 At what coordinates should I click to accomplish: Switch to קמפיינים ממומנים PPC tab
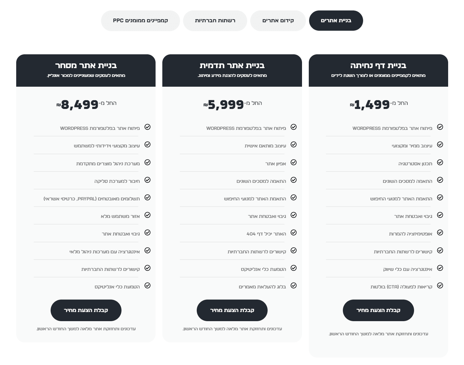pos(140,21)
